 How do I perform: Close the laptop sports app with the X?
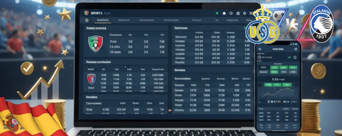[x=251, y=13]
